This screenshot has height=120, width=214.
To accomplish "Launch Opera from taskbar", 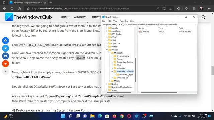I will click(129, 116).
